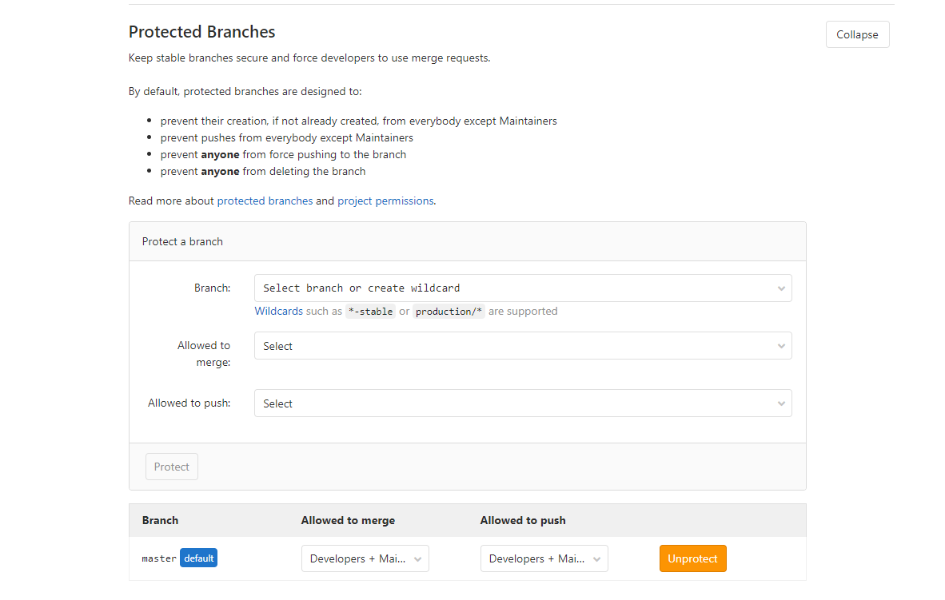Image resolution: width=945 pixels, height=600 pixels.
Task: Click chevron in 'Allowed to merge' form field
Action: click(781, 346)
